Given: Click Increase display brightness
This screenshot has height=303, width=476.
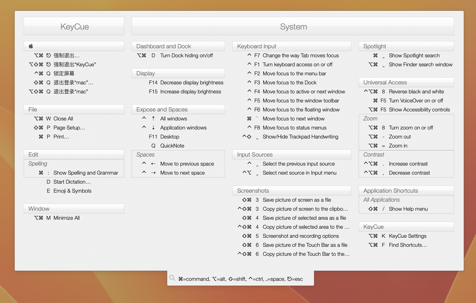Looking at the screenshot, I should coord(178,92).
